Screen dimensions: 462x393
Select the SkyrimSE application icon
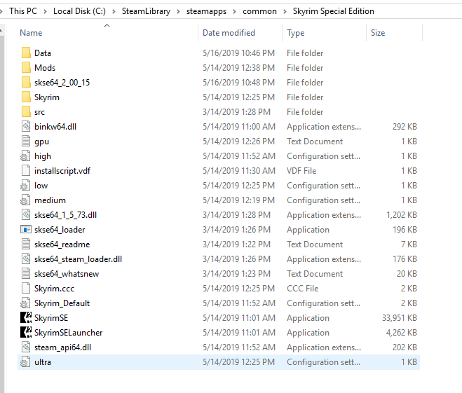(x=26, y=318)
